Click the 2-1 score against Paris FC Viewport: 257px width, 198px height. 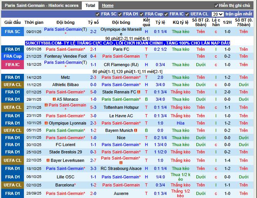[93, 49]
